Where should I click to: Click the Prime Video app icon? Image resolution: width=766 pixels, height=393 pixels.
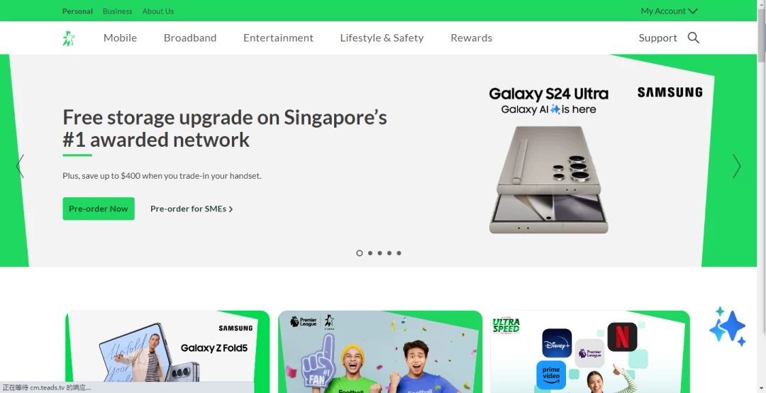coord(551,375)
